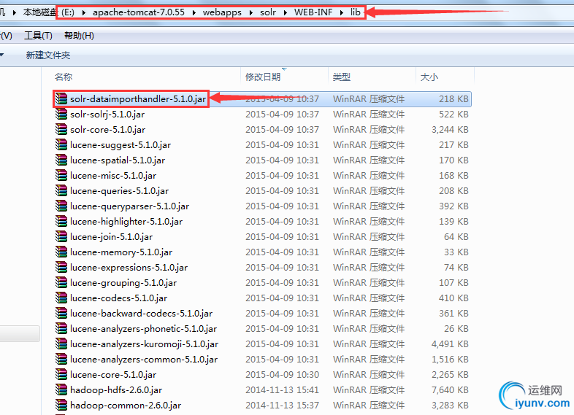Select file name lucene-suggest-5.1.0.jar
The height and width of the screenshot is (415, 574).
click(120, 145)
